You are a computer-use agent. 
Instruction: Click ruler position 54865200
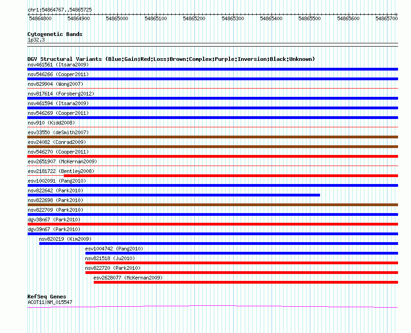point(194,18)
